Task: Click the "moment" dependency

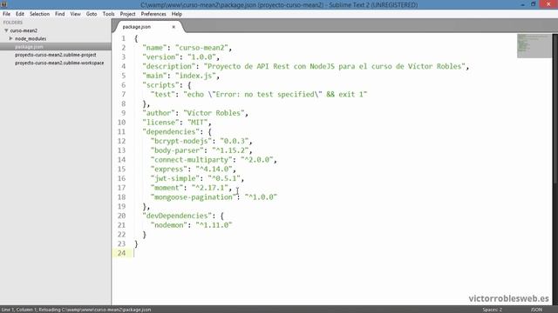Action: [167, 188]
